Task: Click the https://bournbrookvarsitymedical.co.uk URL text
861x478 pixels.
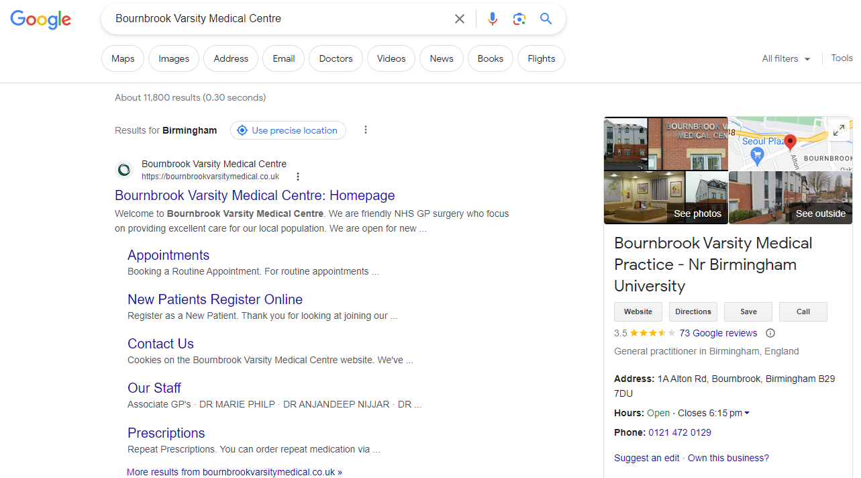Action: 210,177
